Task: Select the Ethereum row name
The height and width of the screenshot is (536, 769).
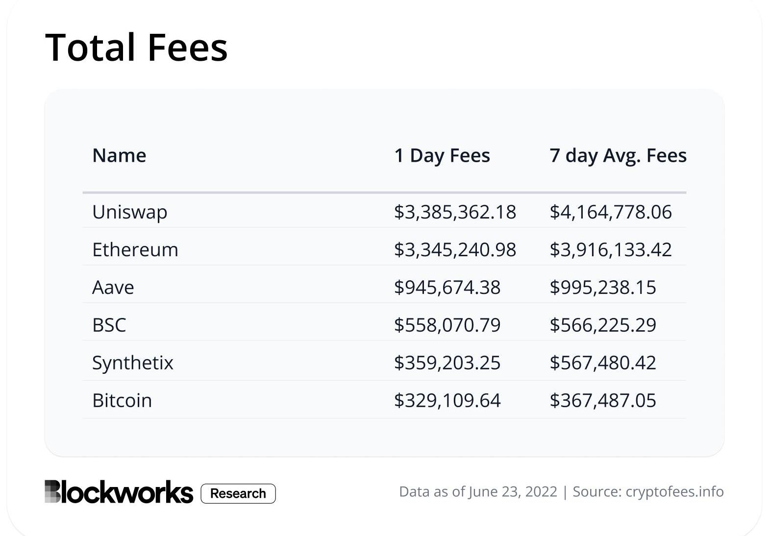Action: [x=135, y=250]
